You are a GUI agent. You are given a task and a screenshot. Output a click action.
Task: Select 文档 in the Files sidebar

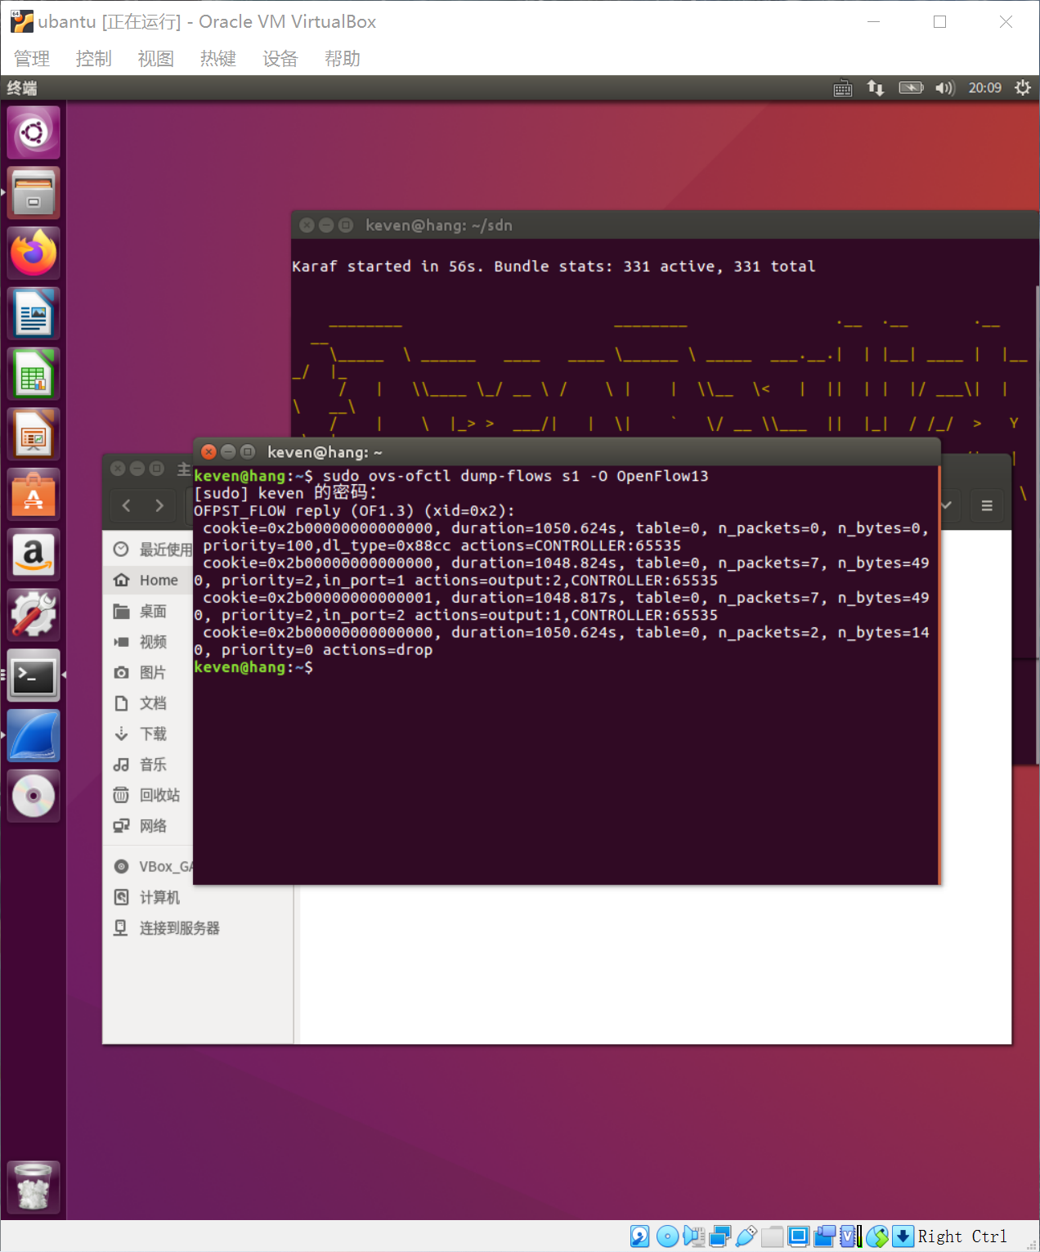click(148, 703)
